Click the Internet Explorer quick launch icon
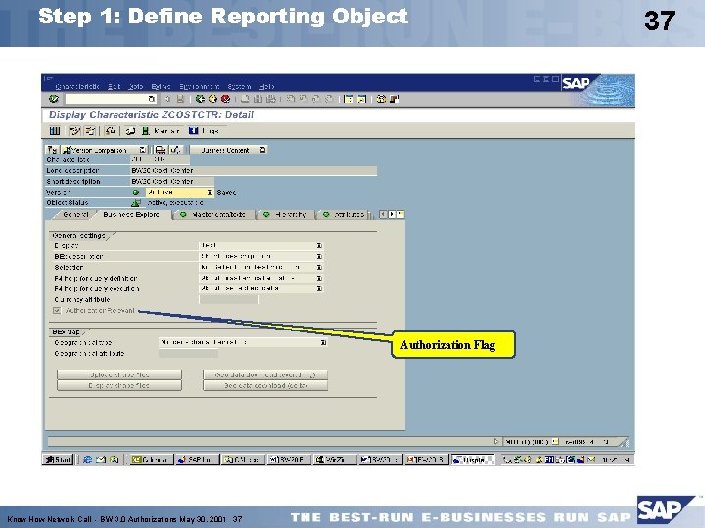705x528 pixels. tap(88, 460)
